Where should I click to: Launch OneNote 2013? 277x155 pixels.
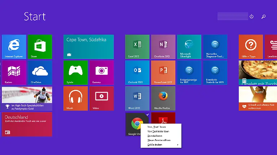tap(163, 47)
